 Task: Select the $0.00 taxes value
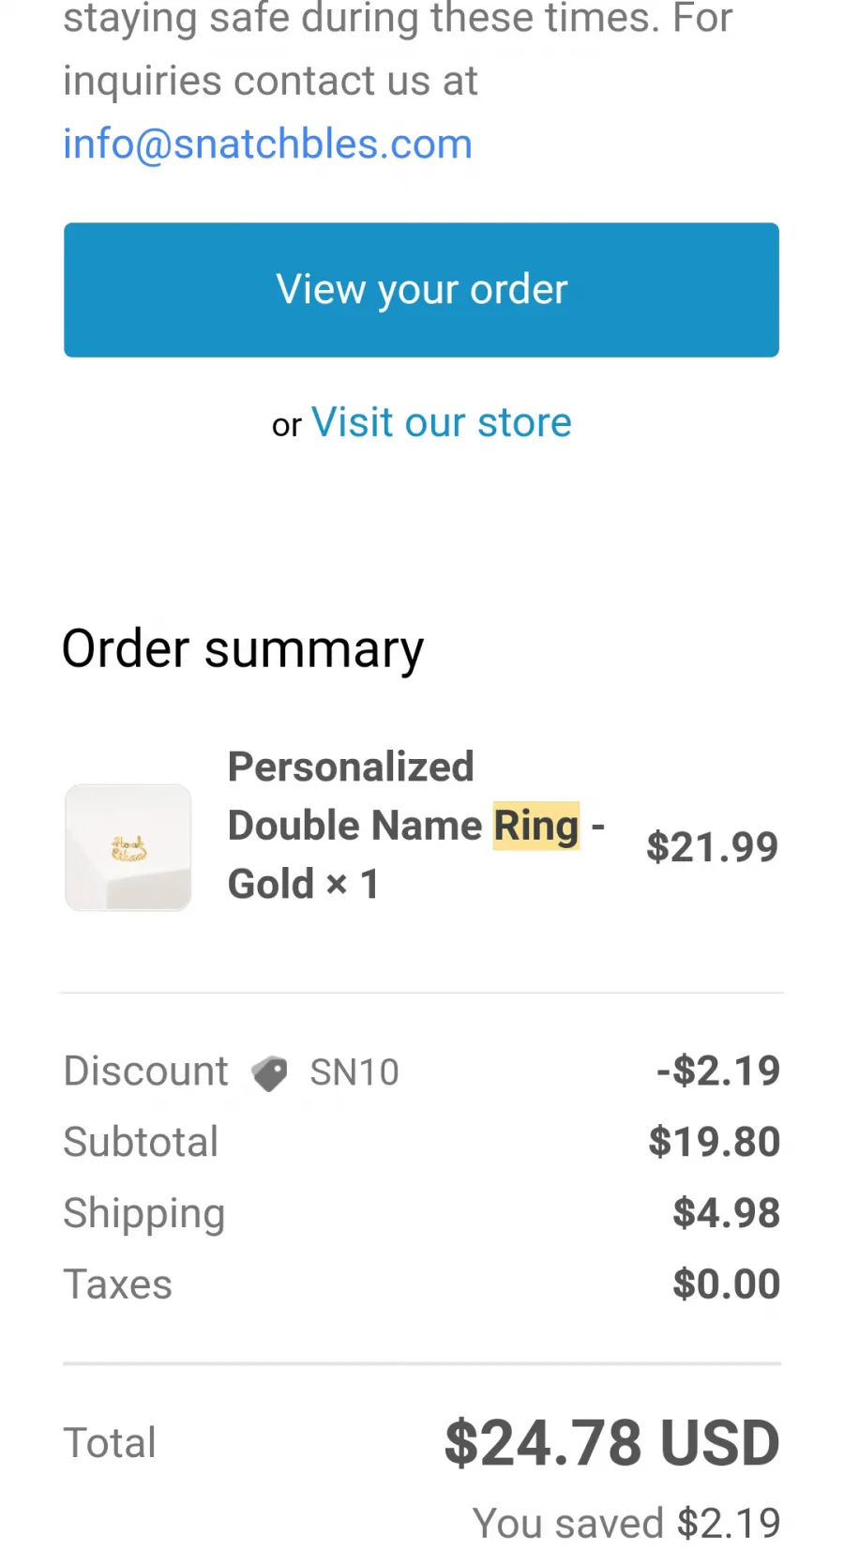[727, 1284]
